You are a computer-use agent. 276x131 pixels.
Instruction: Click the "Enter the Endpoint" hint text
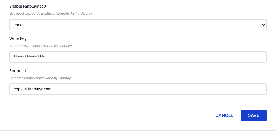[24, 78]
